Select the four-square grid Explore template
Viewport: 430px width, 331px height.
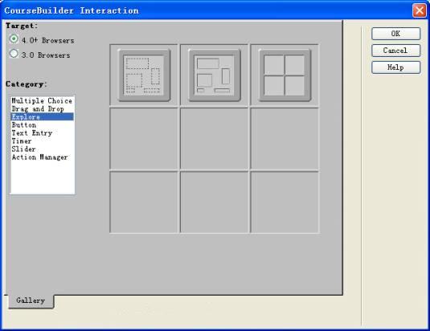coord(285,75)
